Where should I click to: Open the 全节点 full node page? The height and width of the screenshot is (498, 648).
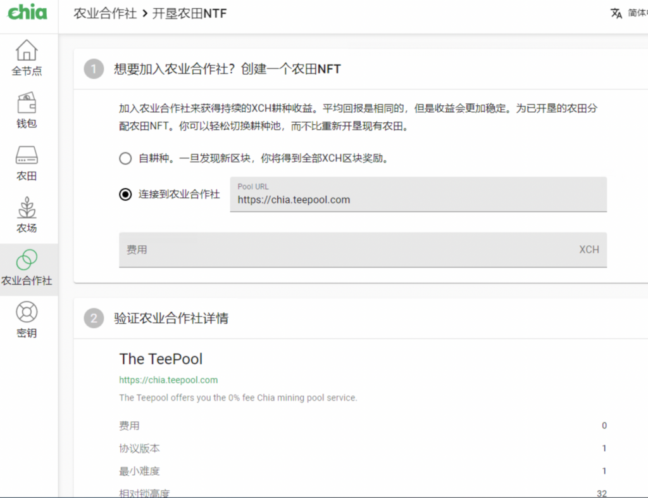(27, 58)
